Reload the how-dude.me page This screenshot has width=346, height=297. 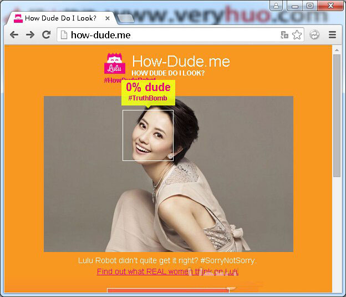47,34
